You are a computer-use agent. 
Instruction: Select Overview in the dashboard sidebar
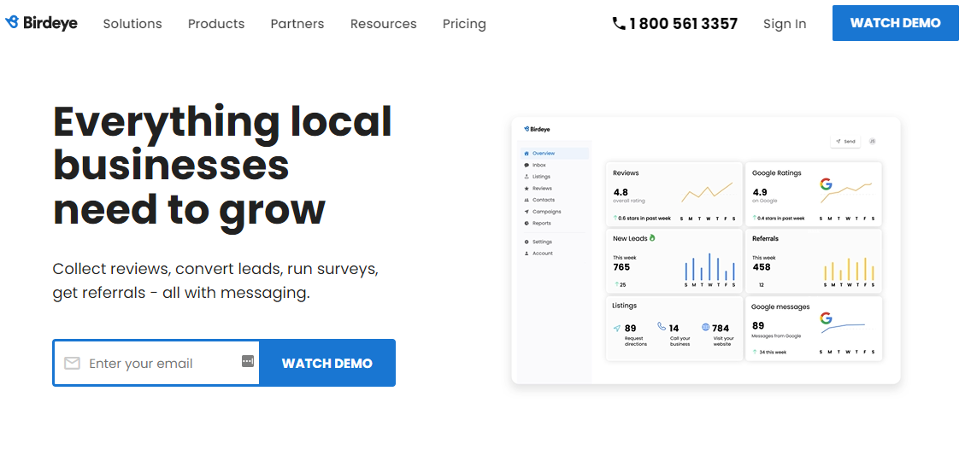tap(554, 153)
